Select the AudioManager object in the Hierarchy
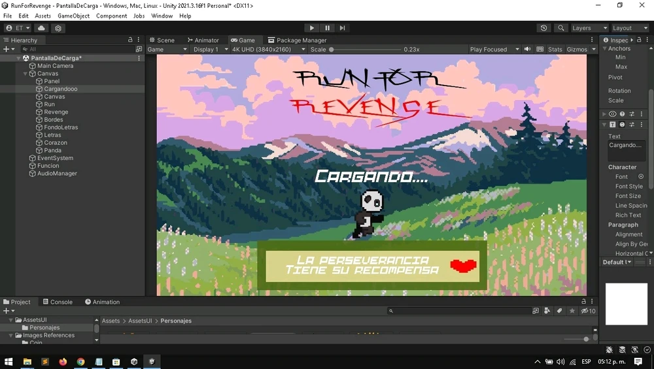 click(57, 173)
